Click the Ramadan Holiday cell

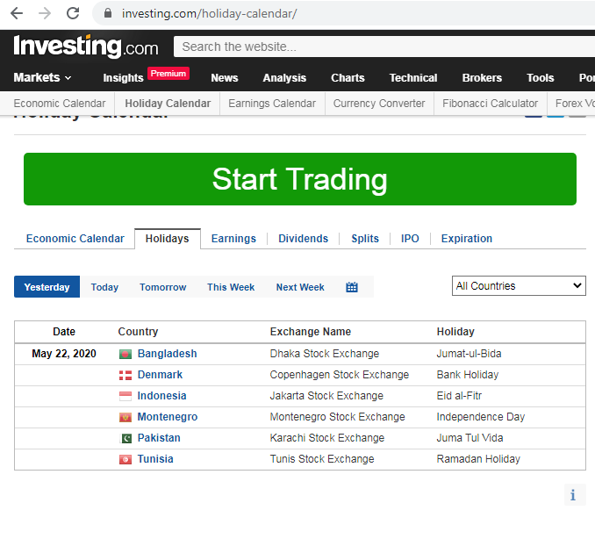point(478,459)
